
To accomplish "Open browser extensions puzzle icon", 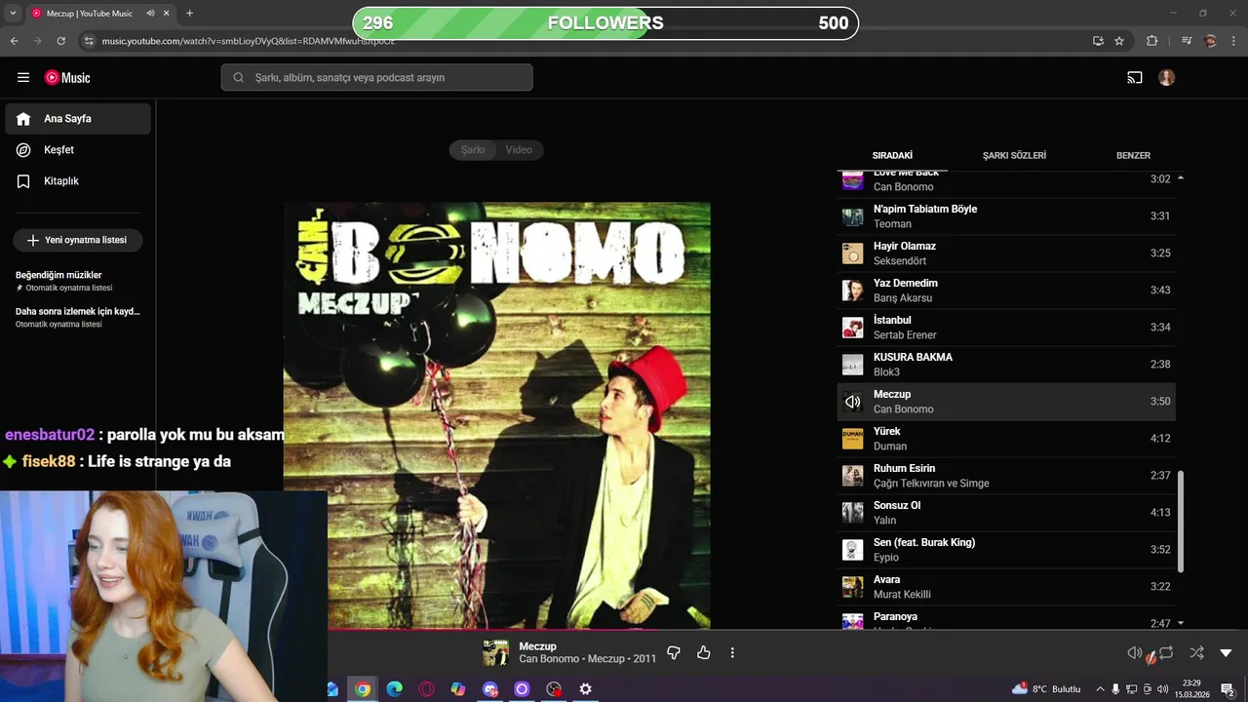I will point(1152,41).
